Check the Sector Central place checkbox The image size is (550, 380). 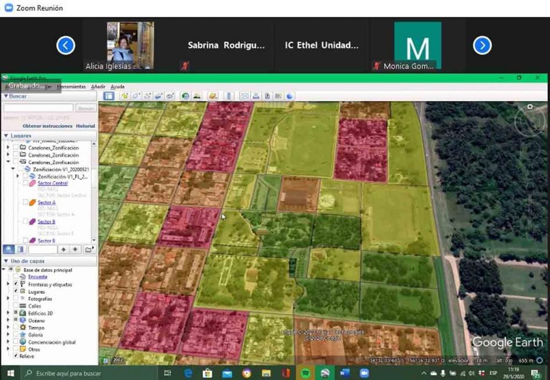click(x=25, y=183)
